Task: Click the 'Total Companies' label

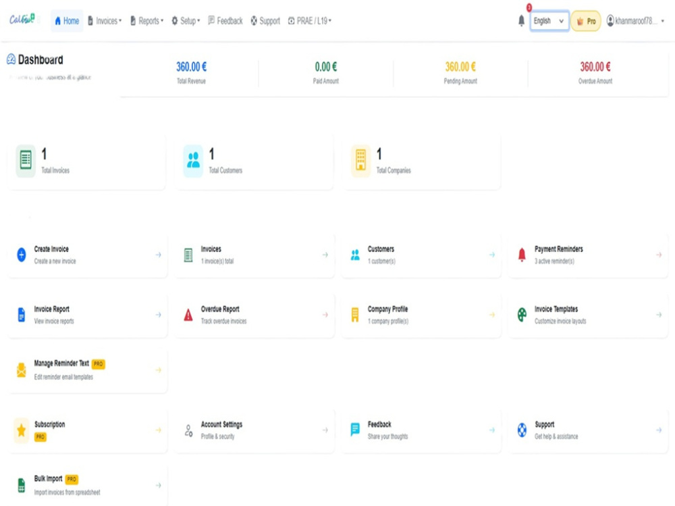Action: coord(394,171)
